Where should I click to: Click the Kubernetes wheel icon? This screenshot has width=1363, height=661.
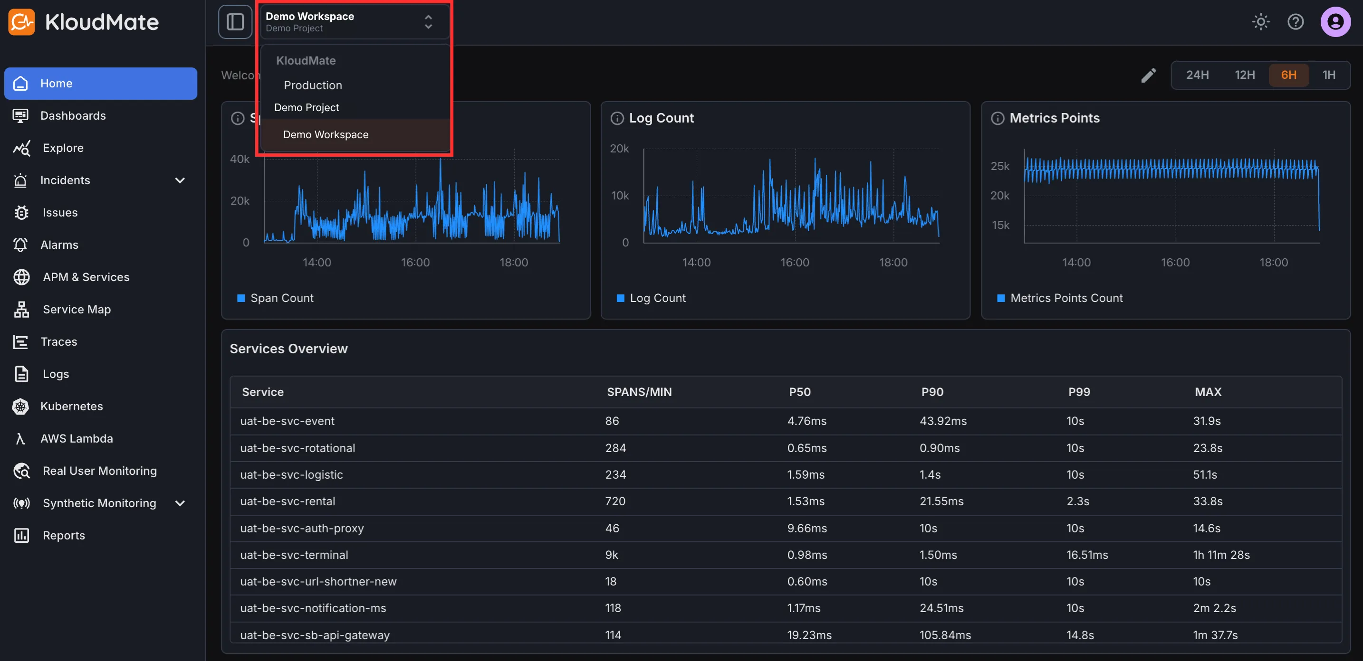20,406
